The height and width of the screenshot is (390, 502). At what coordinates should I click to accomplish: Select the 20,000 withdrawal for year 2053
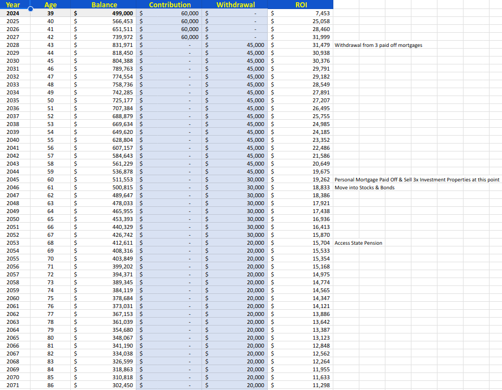click(234, 242)
